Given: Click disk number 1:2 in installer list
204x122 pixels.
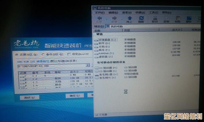Looking at the screenshot, I should coord(35,79).
